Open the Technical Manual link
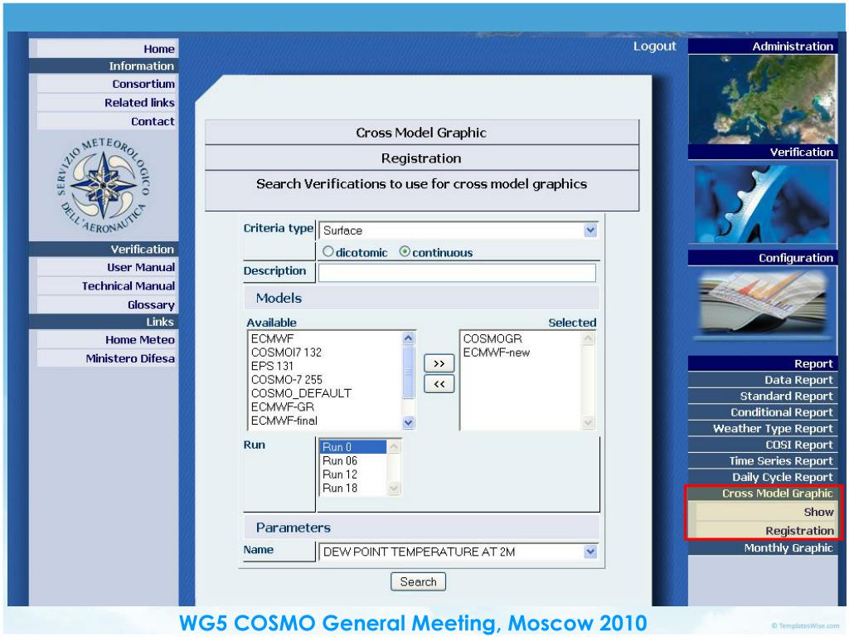This screenshot has height=637, width=849. pyautogui.click(x=107, y=286)
